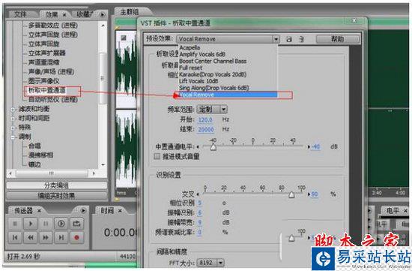
Task: Select 析取中置通道 in the effects tree
Action: coord(47,90)
